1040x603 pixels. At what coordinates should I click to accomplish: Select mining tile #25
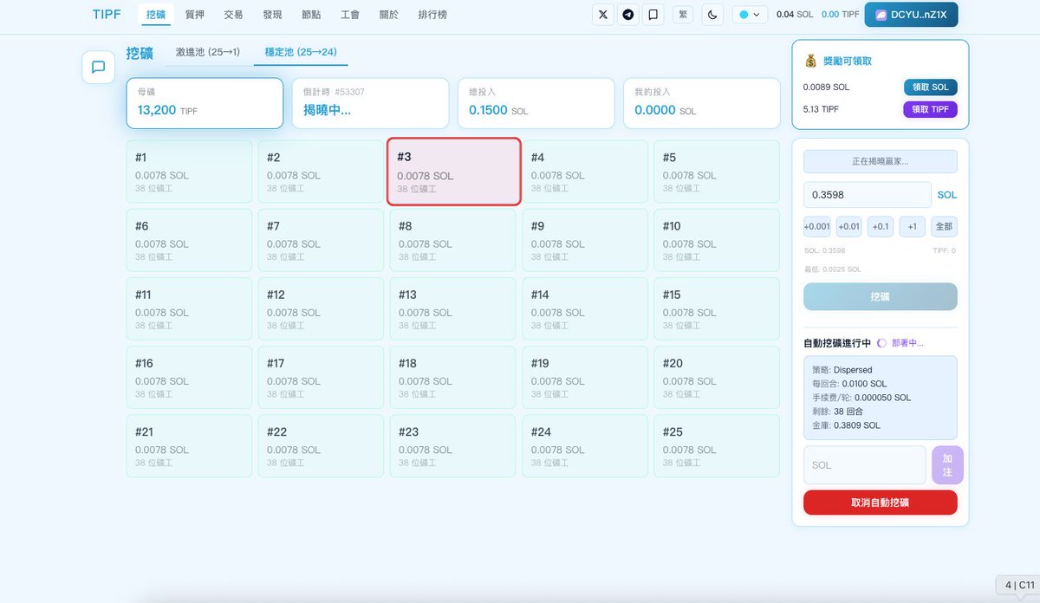717,445
